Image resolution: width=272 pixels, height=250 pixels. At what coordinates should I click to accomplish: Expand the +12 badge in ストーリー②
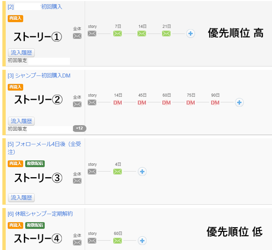click(x=79, y=129)
